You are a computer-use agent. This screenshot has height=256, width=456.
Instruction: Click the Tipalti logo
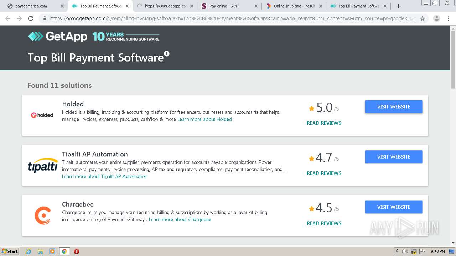(x=43, y=165)
